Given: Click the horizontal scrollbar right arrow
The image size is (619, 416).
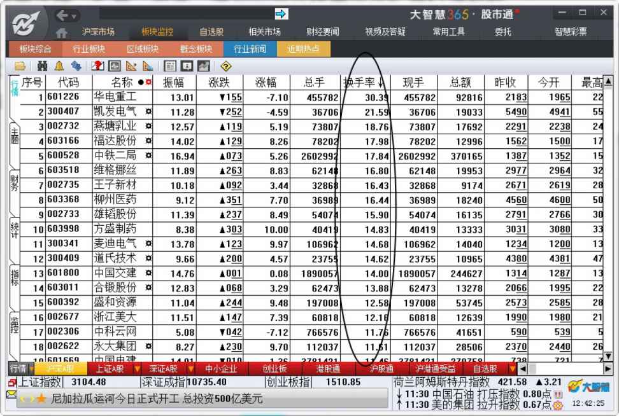Looking at the screenshot, I should coord(608,369).
